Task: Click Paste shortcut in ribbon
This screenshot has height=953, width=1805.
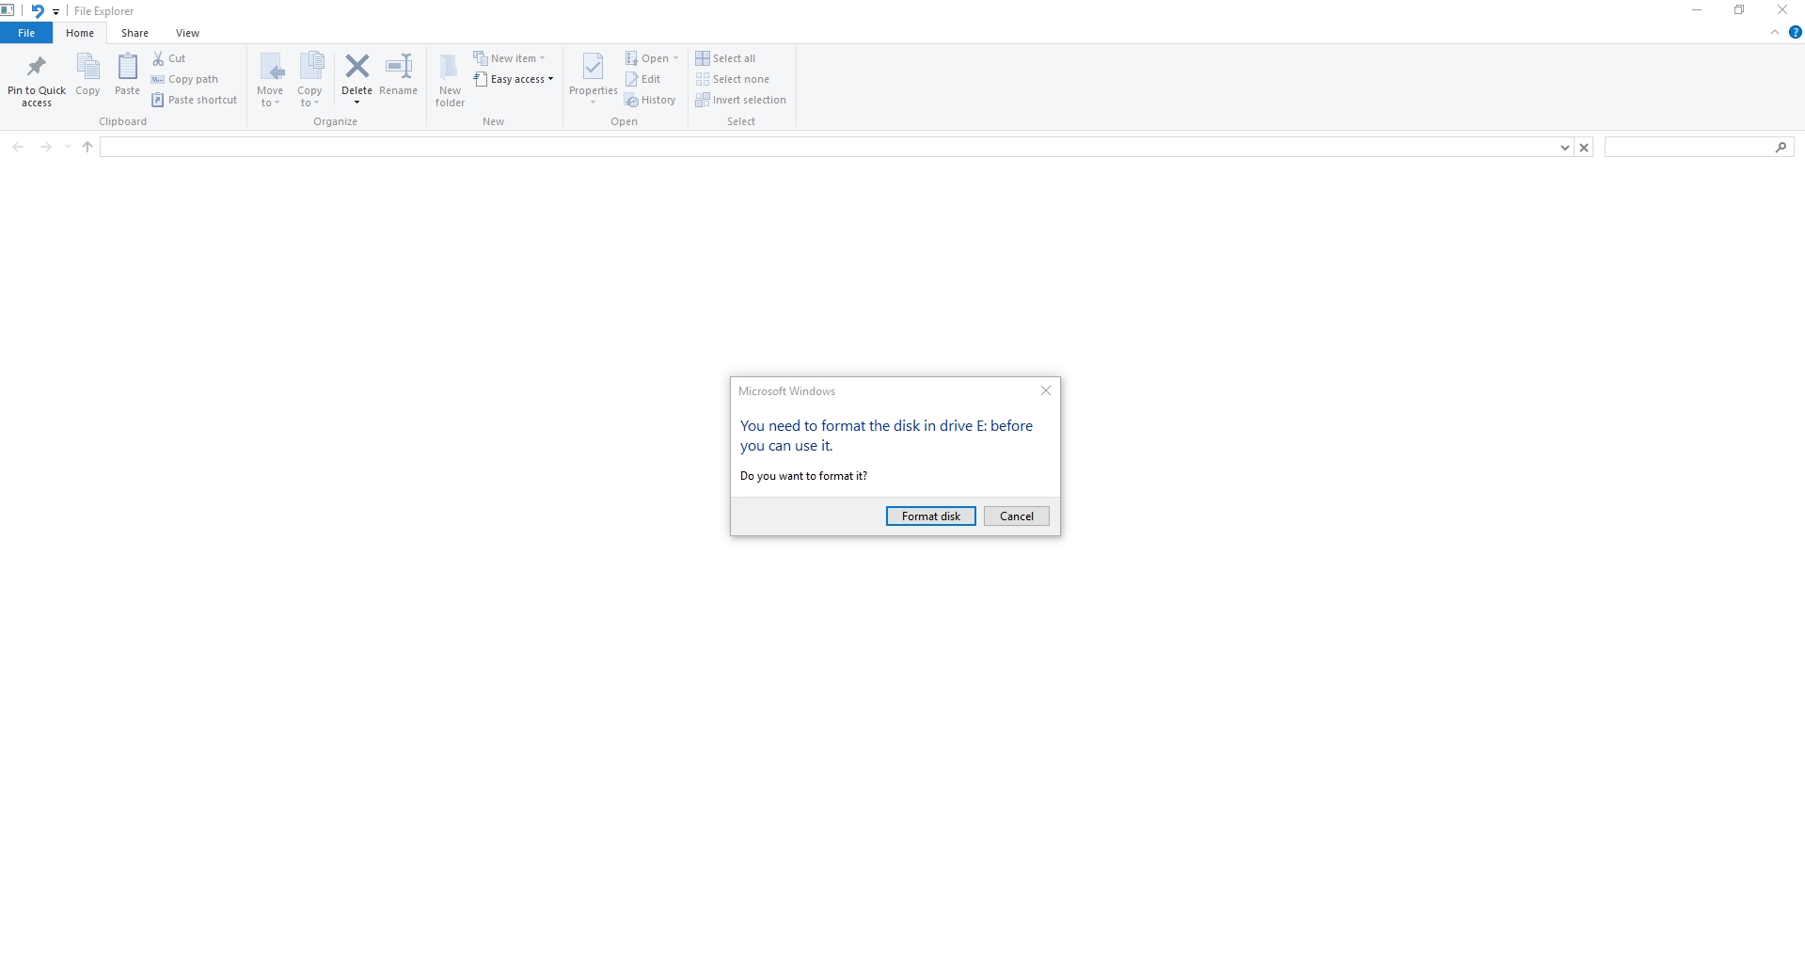Action: pos(194,100)
